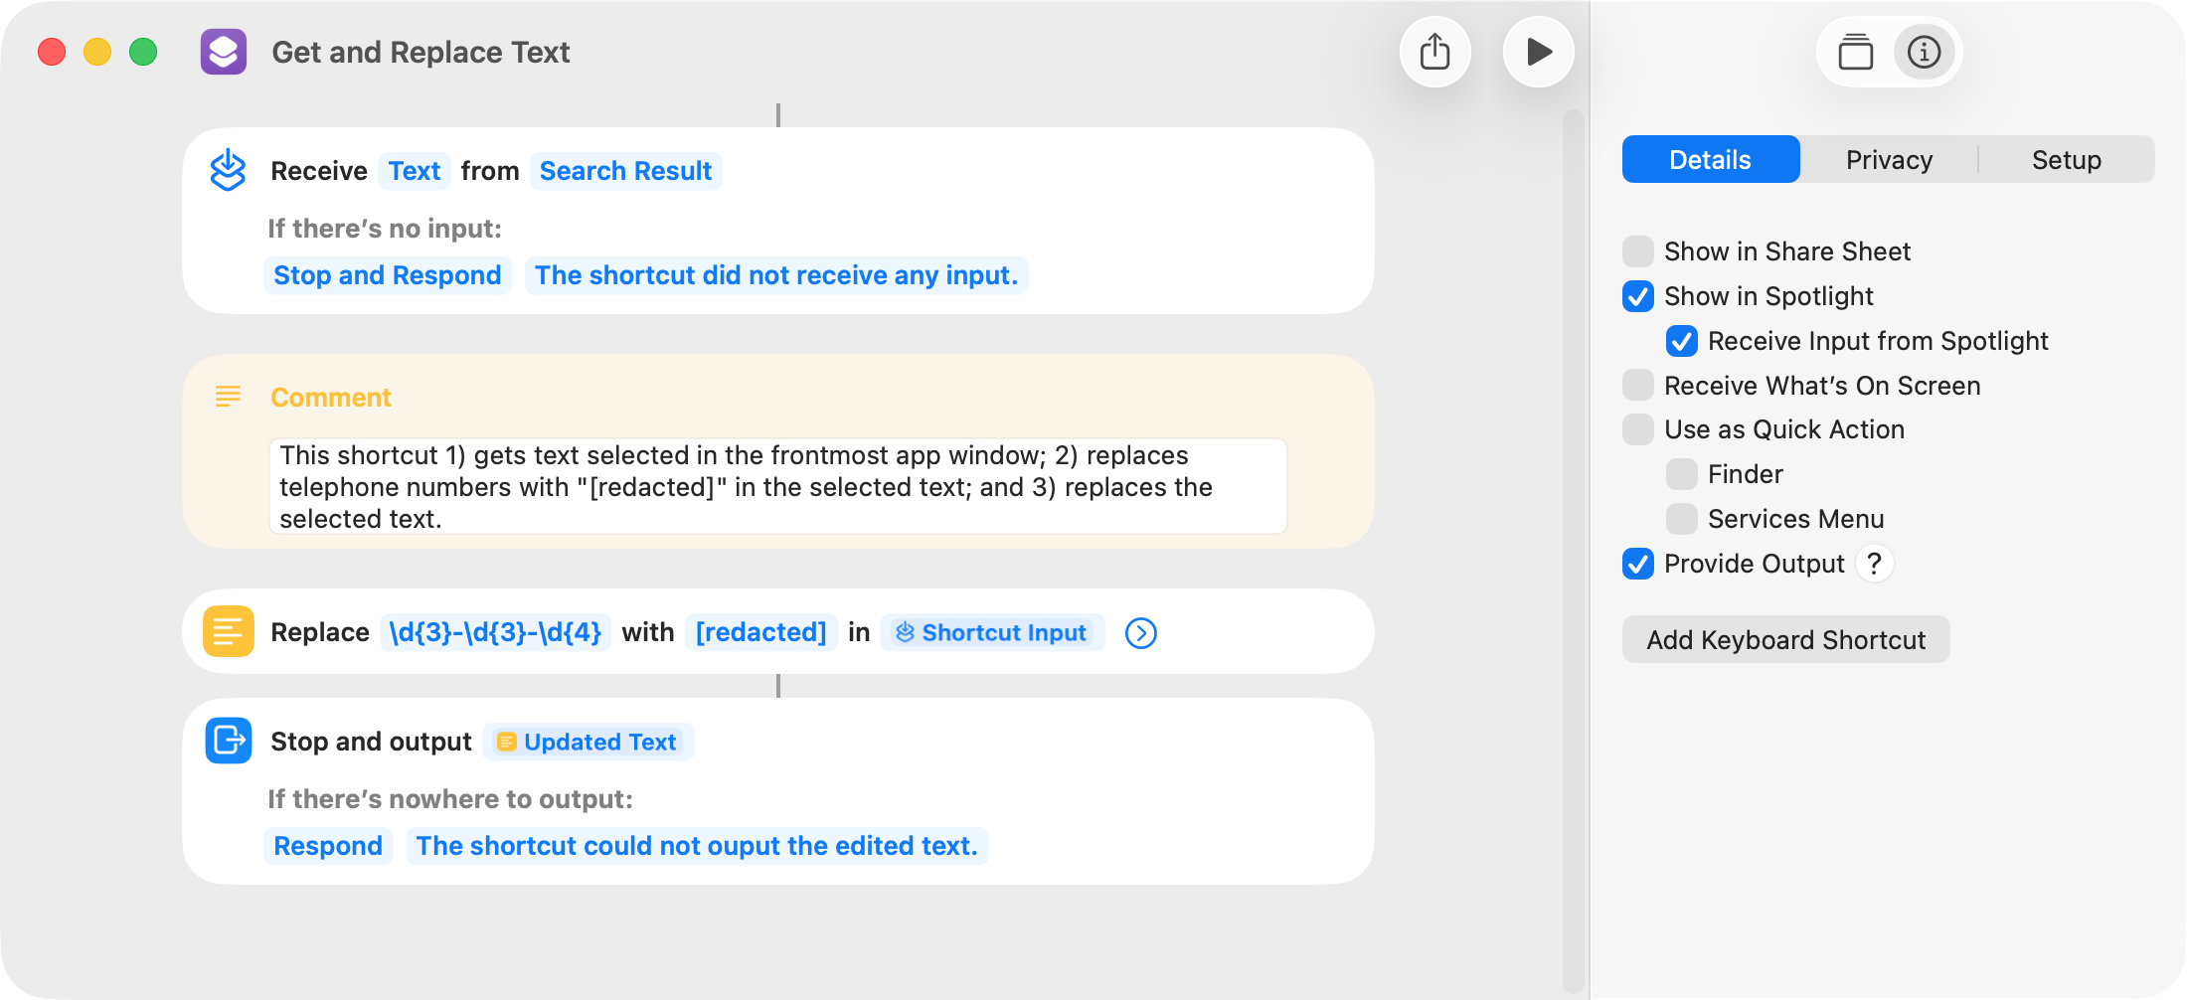Image resolution: width=2187 pixels, height=1000 pixels.
Task: Click the Share shortcut icon
Action: 1434,52
